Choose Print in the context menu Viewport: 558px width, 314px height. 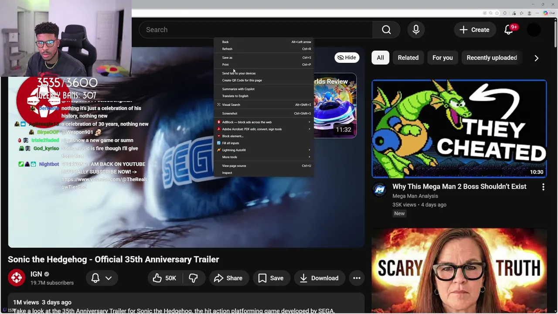pos(264,65)
